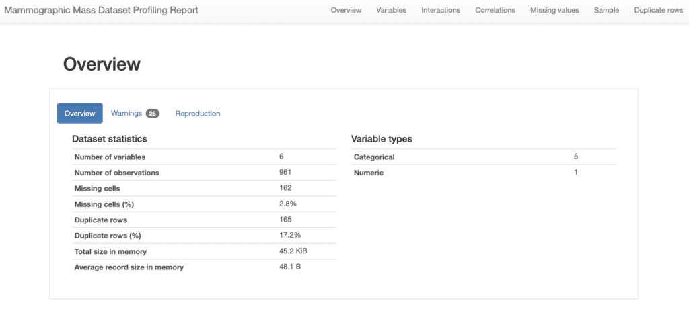Open Missing values navigation link

pyautogui.click(x=554, y=10)
